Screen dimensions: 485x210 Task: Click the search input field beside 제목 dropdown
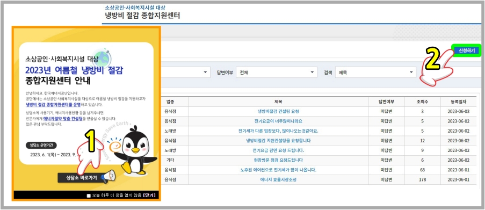pos(452,73)
